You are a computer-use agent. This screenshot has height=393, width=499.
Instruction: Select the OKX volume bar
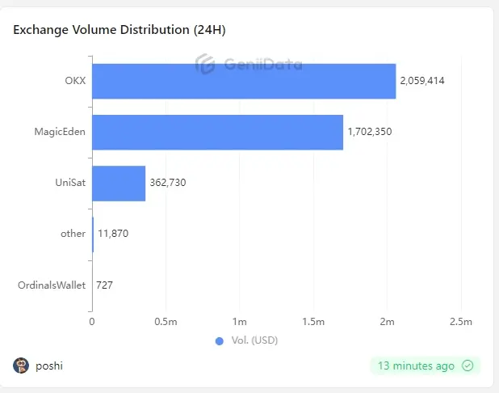[244, 81]
